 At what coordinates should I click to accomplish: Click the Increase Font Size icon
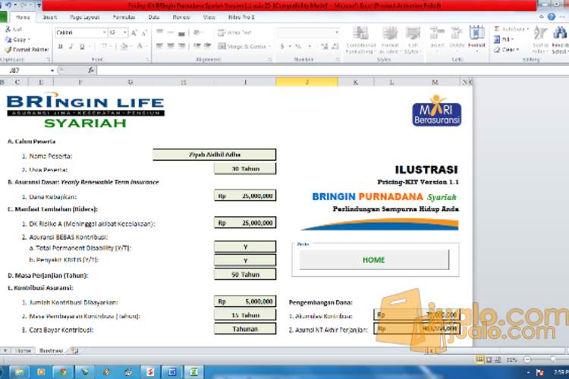(x=134, y=33)
